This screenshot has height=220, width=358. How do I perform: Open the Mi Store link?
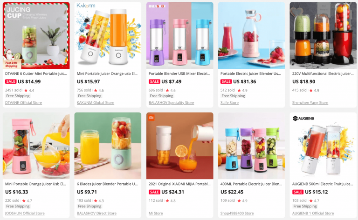click(156, 213)
